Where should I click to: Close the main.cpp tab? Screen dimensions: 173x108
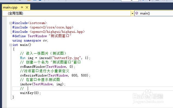pyautogui.click(x=27, y=7)
